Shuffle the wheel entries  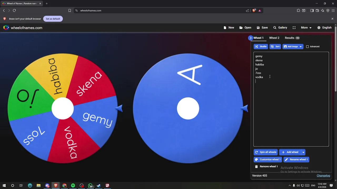click(x=261, y=46)
